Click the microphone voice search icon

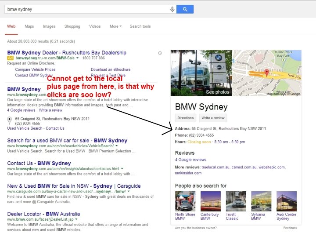(x=172, y=9)
